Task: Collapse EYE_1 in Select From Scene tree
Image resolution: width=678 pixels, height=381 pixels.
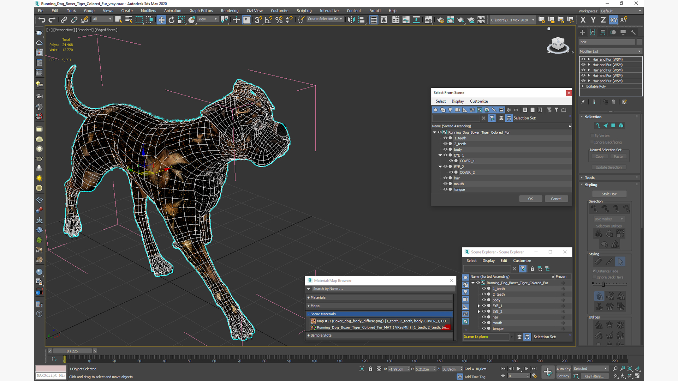Action: [440, 155]
